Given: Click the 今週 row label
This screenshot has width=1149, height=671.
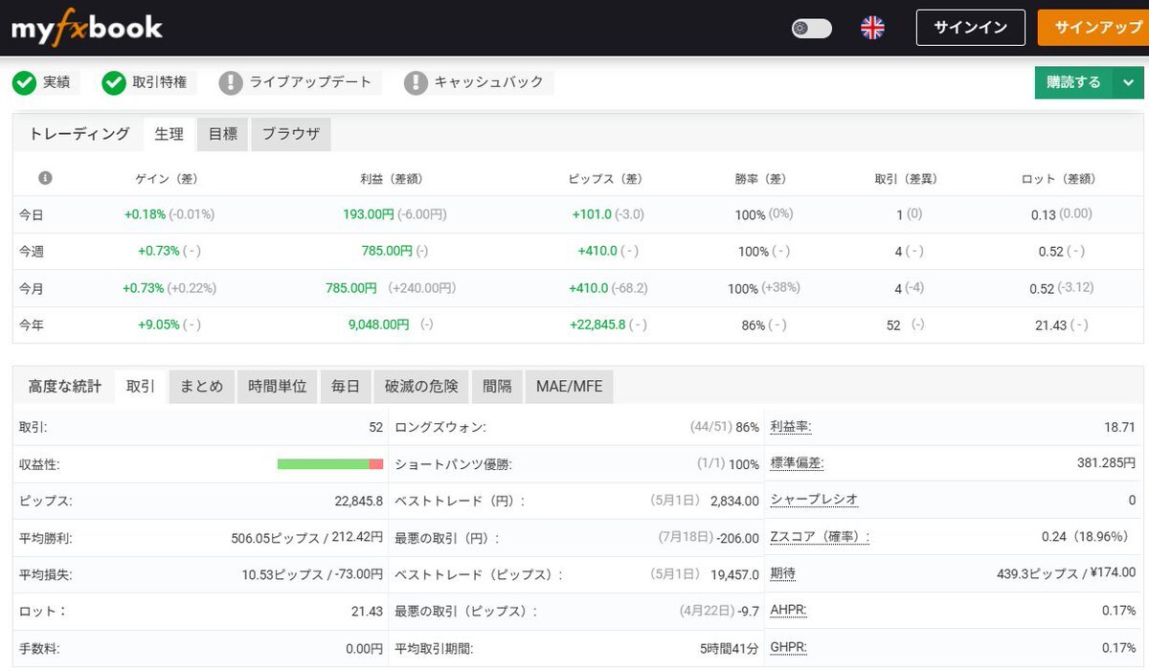Looking at the screenshot, I should [x=32, y=252].
